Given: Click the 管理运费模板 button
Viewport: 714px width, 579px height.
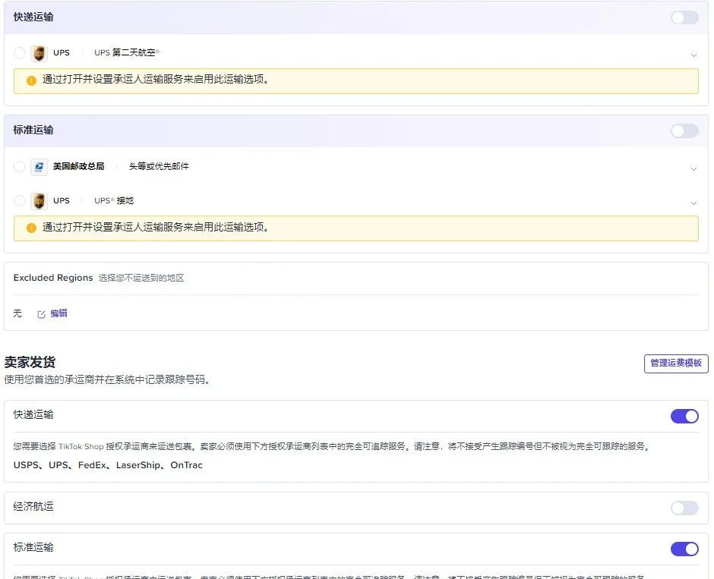Looking at the screenshot, I should [675, 363].
